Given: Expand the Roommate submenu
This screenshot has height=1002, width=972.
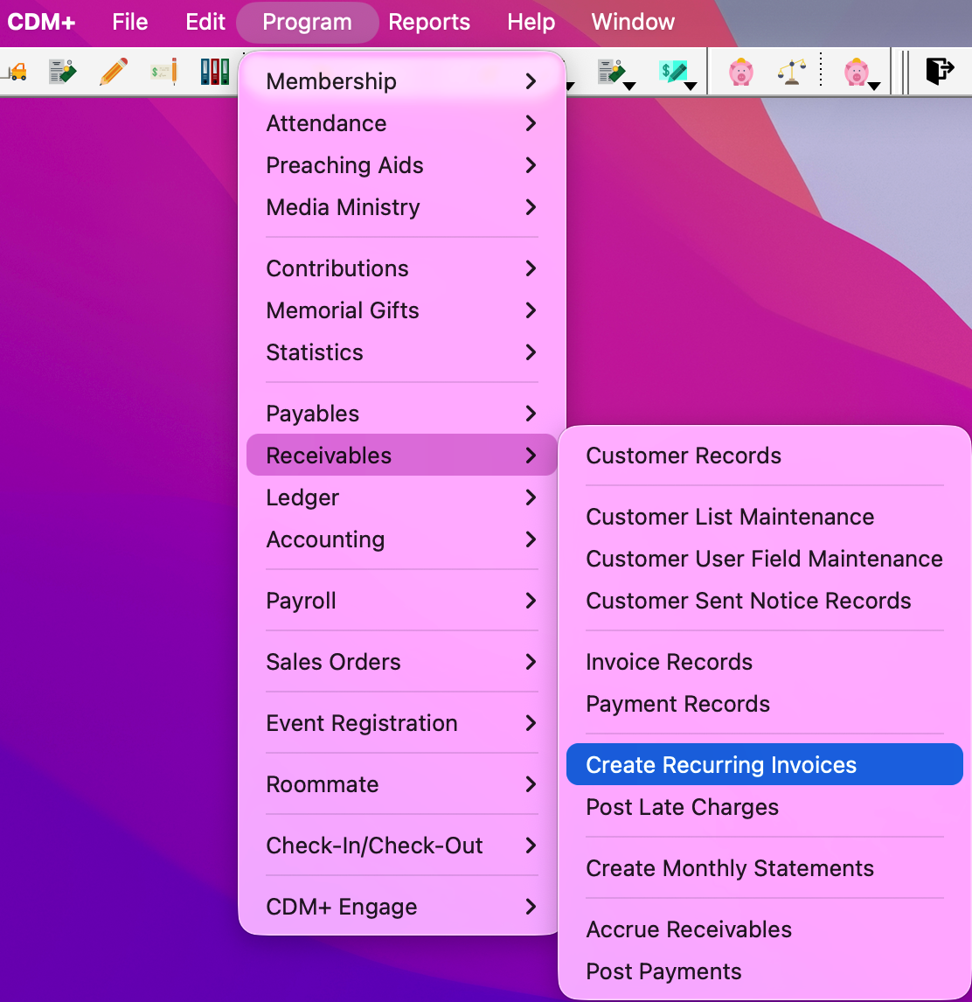Looking at the screenshot, I should click(401, 784).
